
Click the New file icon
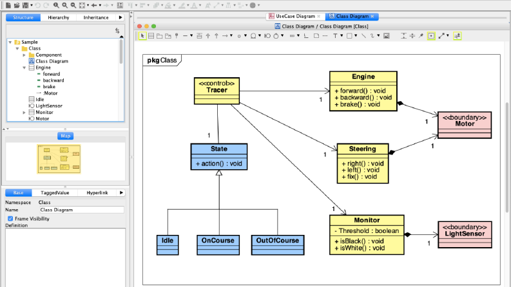click(x=8, y=5)
